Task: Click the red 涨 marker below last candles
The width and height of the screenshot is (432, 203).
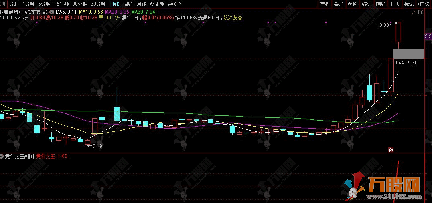Action: [391, 150]
